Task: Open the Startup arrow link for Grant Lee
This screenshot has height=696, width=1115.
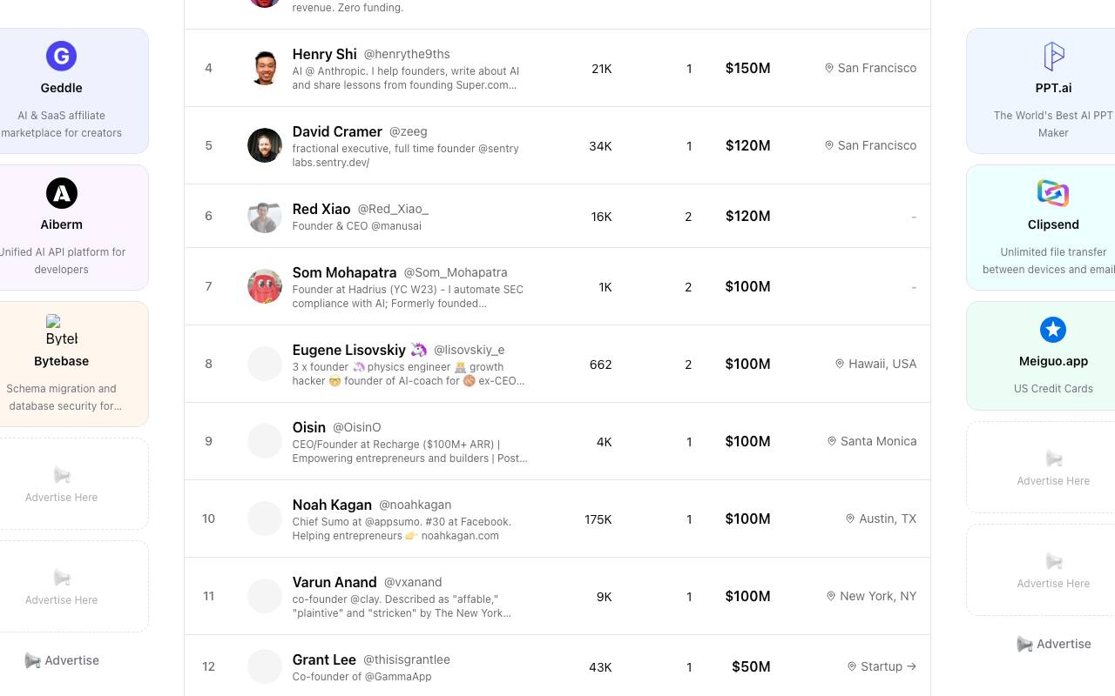Action: click(x=882, y=666)
